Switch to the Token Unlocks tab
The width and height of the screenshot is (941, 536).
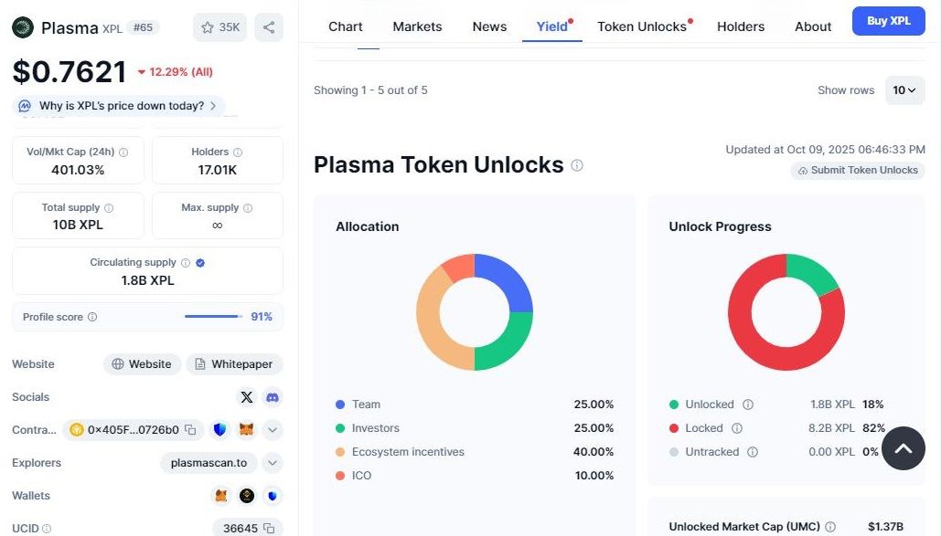tap(642, 26)
